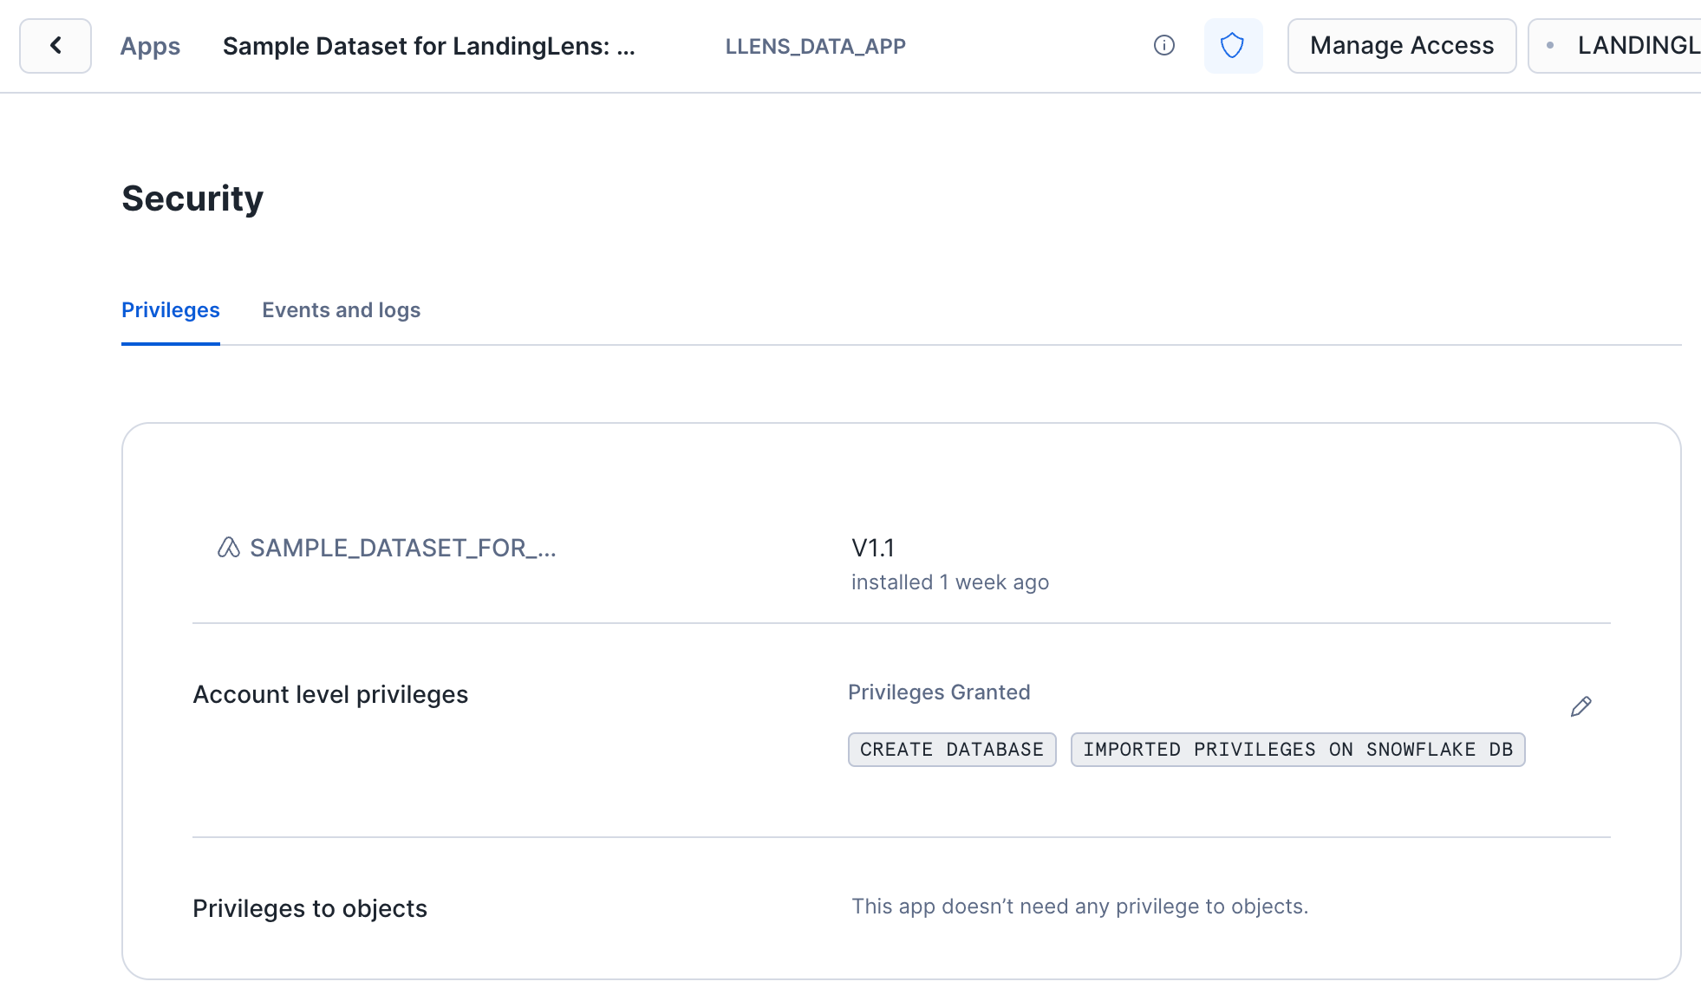
Task: Select the shield security icon
Action: click(x=1232, y=46)
